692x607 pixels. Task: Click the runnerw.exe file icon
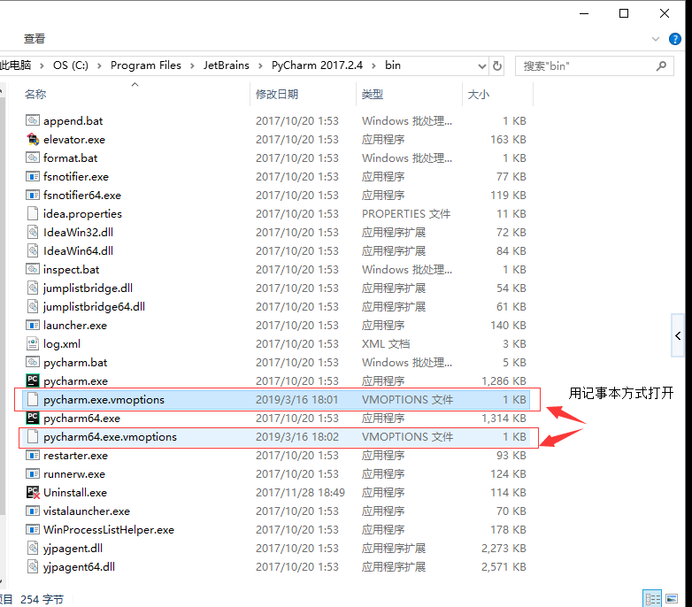click(33, 473)
